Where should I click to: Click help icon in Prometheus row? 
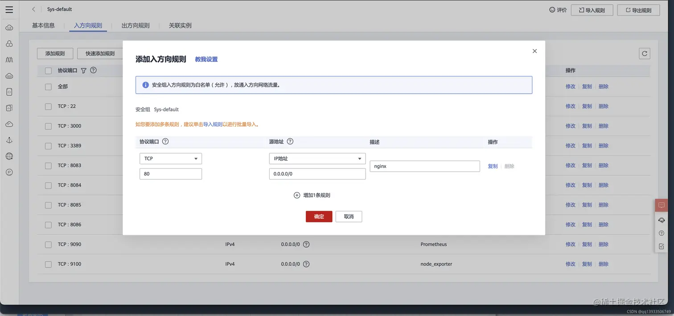(x=306, y=244)
